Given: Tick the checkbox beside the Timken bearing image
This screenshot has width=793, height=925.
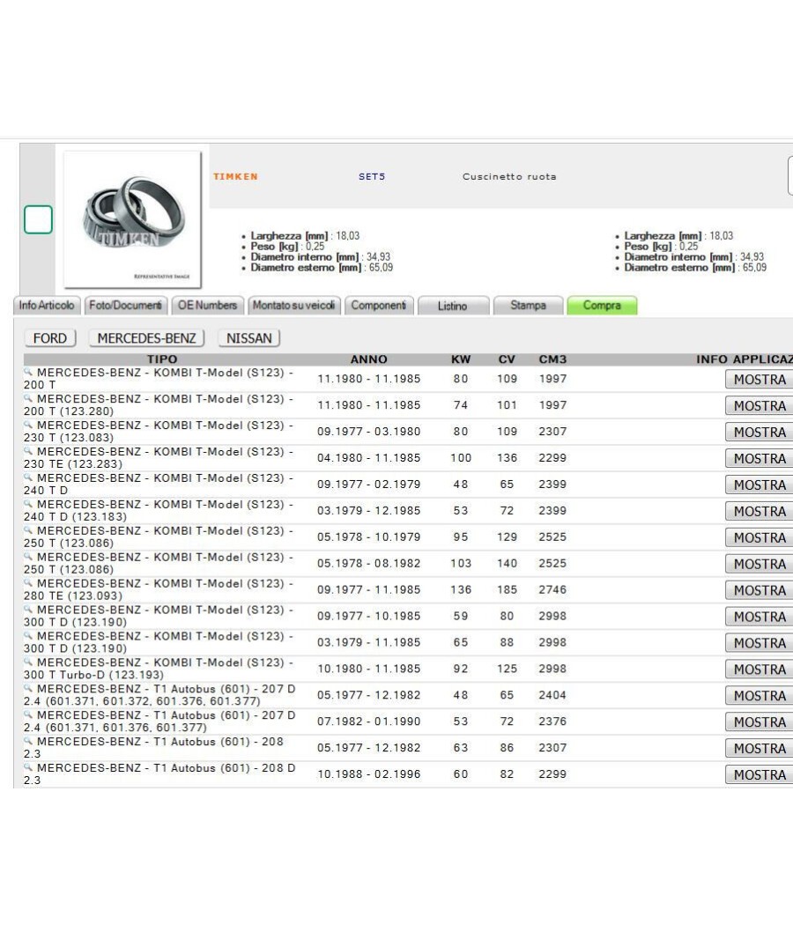Looking at the screenshot, I should [39, 219].
